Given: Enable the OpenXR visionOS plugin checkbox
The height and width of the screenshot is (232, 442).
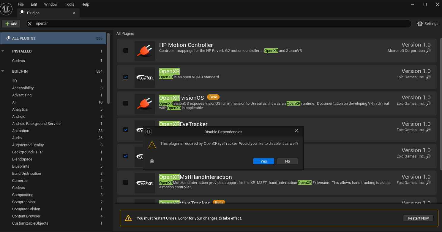Looking at the screenshot, I should pyautogui.click(x=126, y=103).
